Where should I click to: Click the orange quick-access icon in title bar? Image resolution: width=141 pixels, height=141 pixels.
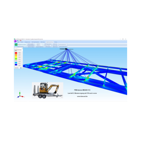point(19,41)
